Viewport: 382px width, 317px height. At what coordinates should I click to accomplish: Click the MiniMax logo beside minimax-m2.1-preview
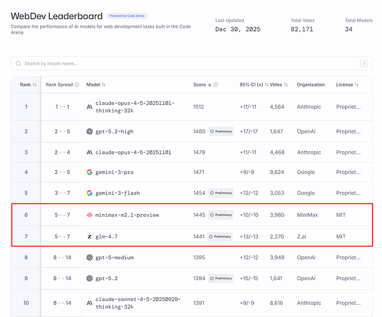(89, 215)
